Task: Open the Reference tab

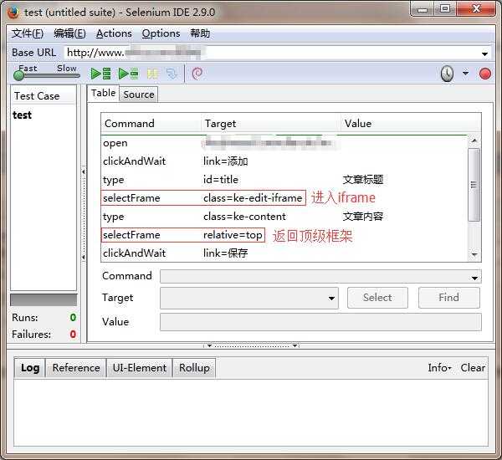Action: (x=76, y=368)
